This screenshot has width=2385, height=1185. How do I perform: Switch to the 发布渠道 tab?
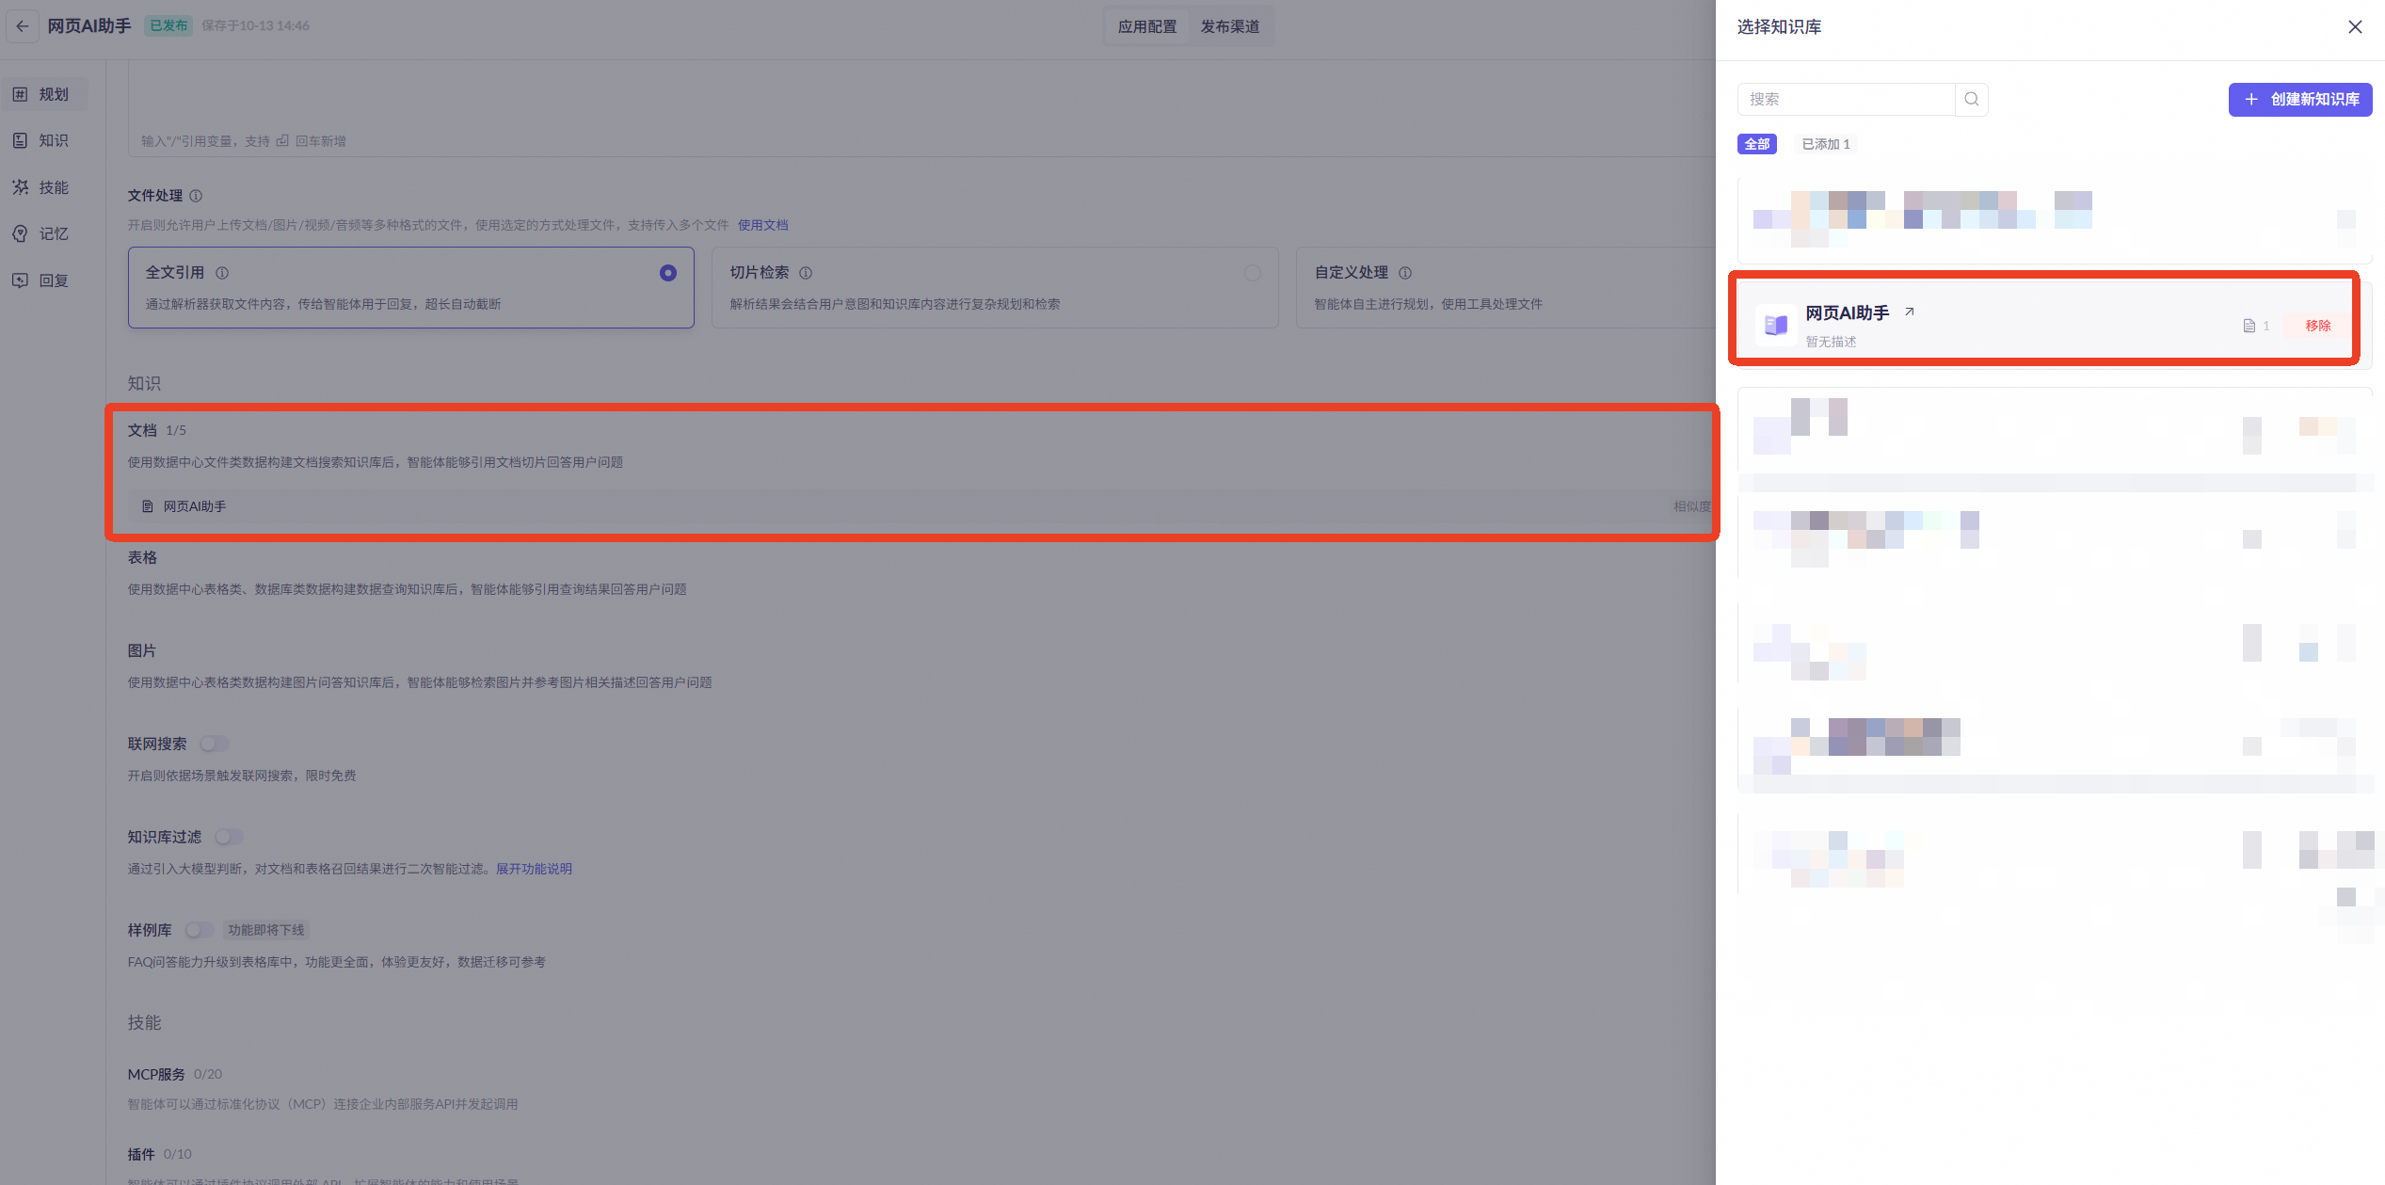click(1229, 26)
